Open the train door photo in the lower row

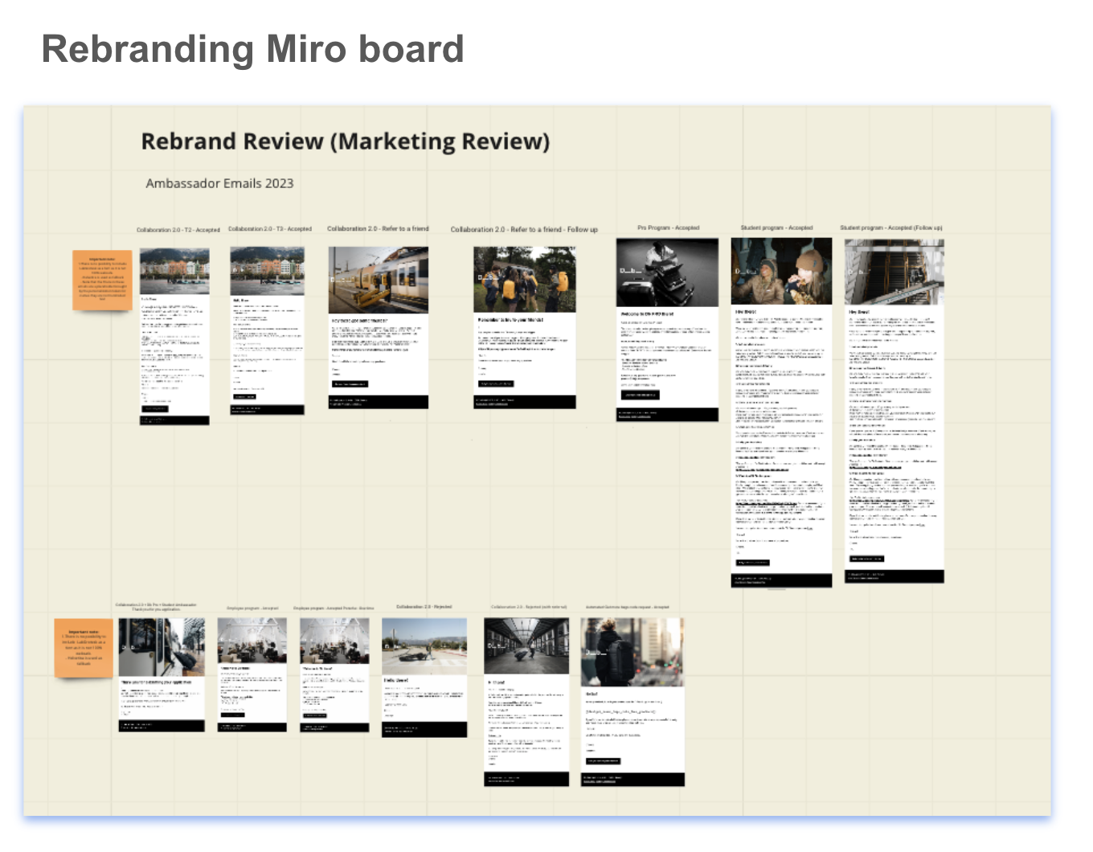tap(162, 647)
